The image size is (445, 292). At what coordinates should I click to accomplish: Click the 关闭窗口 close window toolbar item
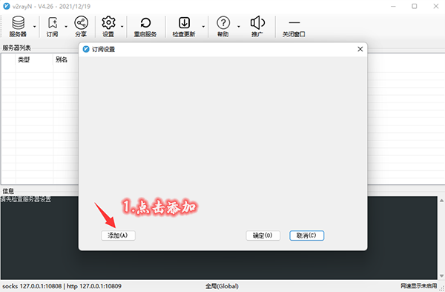pyautogui.click(x=294, y=27)
